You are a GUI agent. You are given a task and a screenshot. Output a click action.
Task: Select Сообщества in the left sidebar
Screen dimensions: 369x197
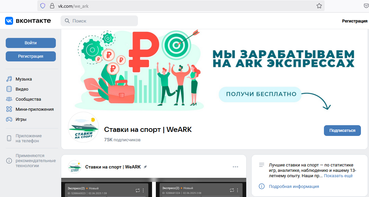(x=9, y=99)
